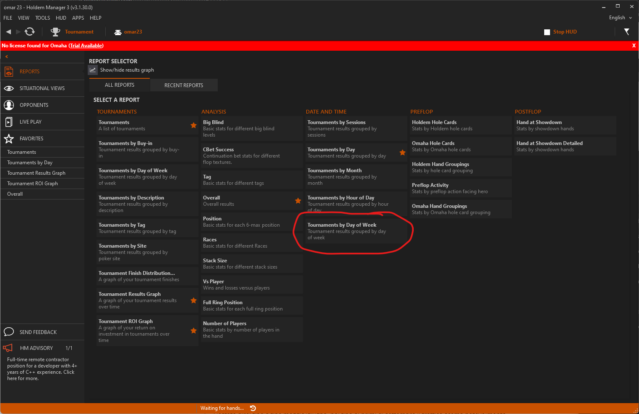Open the Hand at Showdown report
The width and height of the screenshot is (639, 414).
point(565,125)
